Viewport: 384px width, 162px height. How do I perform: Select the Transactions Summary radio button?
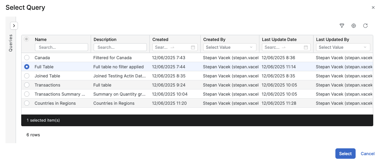27,94
